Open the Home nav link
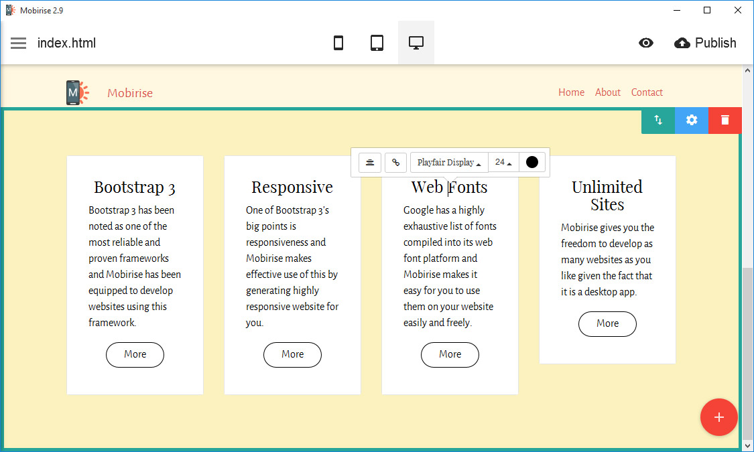754x452 pixels. [571, 92]
